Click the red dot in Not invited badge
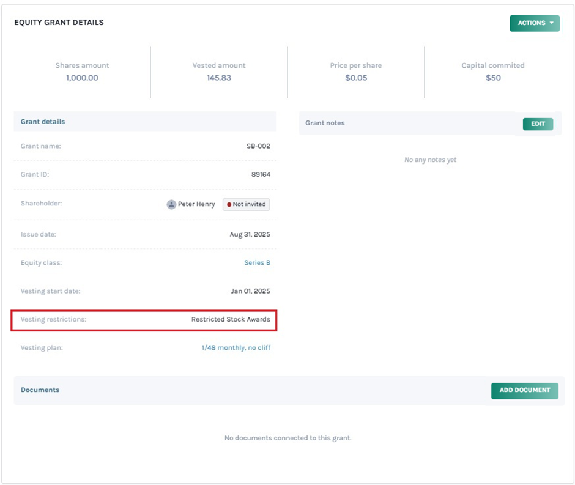 pyautogui.click(x=229, y=205)
